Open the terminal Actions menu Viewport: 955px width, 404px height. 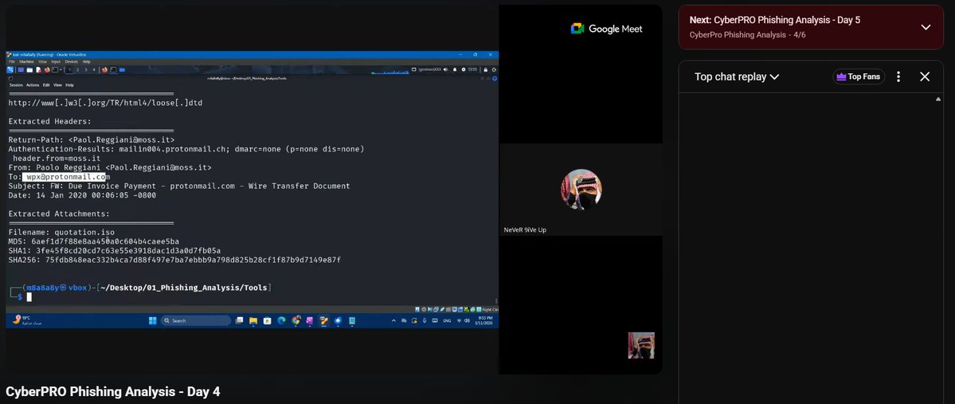click(x=33, y=84)
